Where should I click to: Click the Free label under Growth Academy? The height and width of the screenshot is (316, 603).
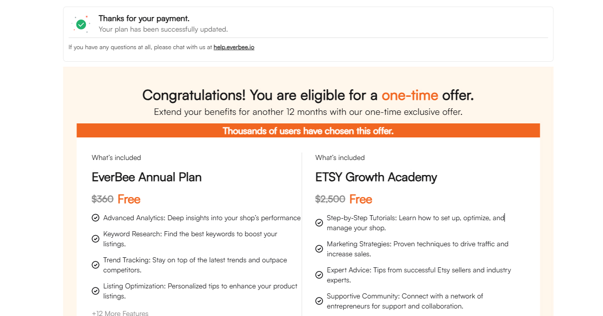[361, 199]
